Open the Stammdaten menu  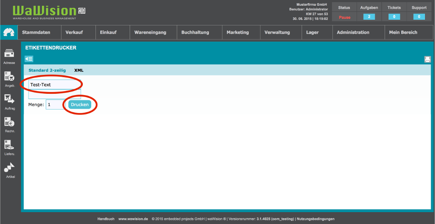pos(36,32)
